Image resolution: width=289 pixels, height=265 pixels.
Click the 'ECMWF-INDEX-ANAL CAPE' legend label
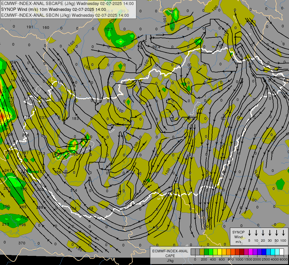tap(170, 253)
